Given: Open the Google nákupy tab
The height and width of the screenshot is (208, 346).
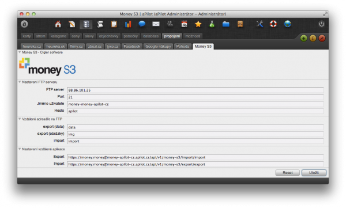Looking at the screenshot, I should [x=158, y=46].
